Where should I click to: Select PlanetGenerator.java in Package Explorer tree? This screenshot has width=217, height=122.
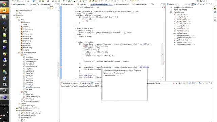click(x=32, y=97)
